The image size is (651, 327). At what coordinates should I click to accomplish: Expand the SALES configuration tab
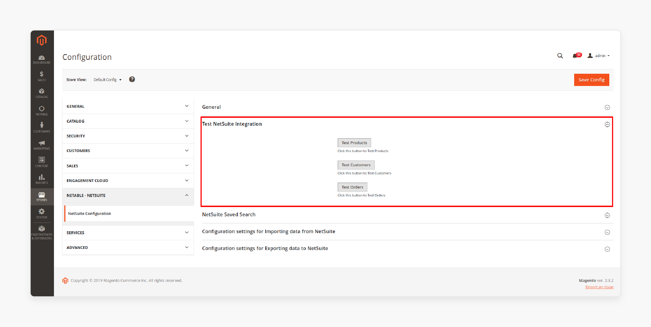pos(128,166)
